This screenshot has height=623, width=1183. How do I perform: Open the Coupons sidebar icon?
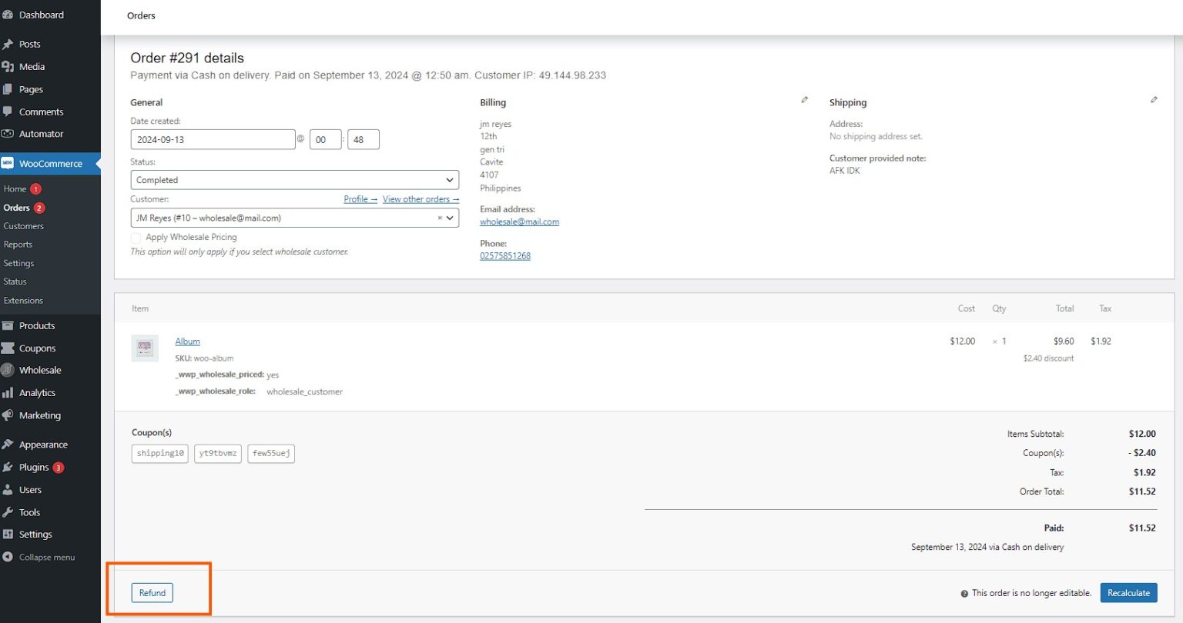click(12, 348)
